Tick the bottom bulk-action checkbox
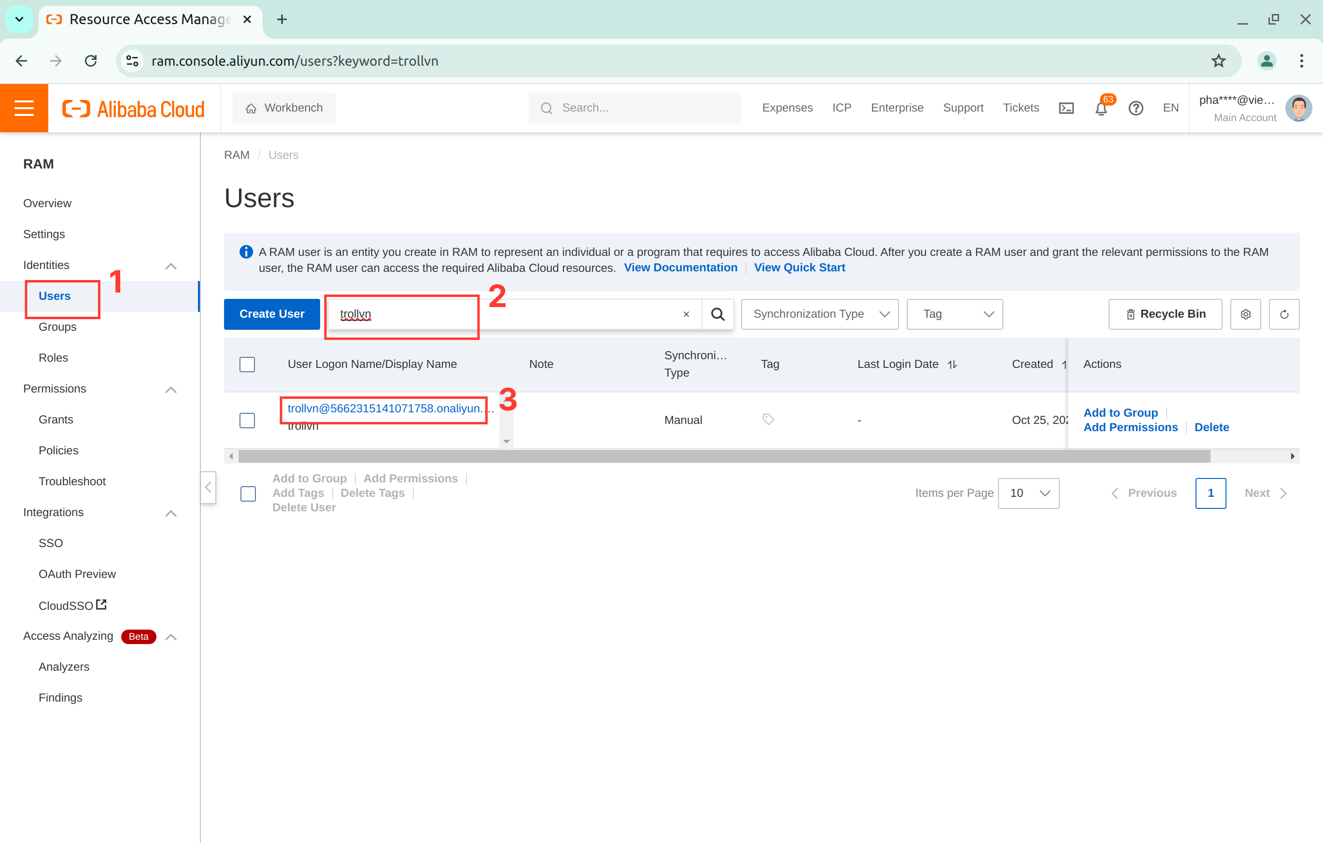1323x843 pixels. coord(248,493)
